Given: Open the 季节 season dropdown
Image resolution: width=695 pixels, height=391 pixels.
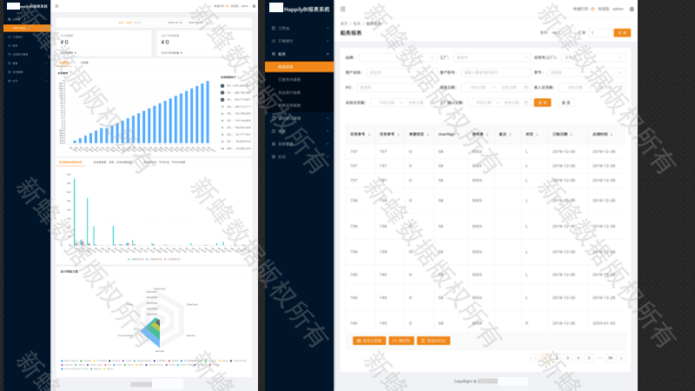Looking at the screenshot, I should [588, 73].
